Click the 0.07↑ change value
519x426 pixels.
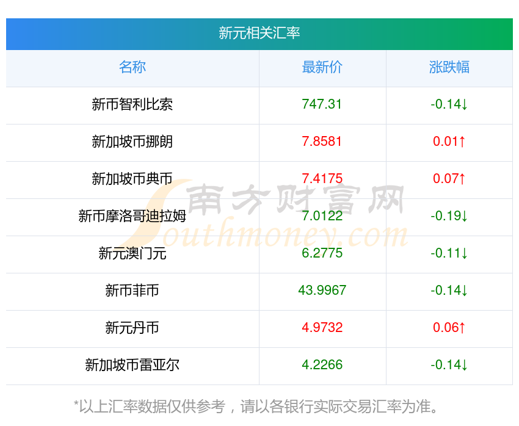coord(449,179)
